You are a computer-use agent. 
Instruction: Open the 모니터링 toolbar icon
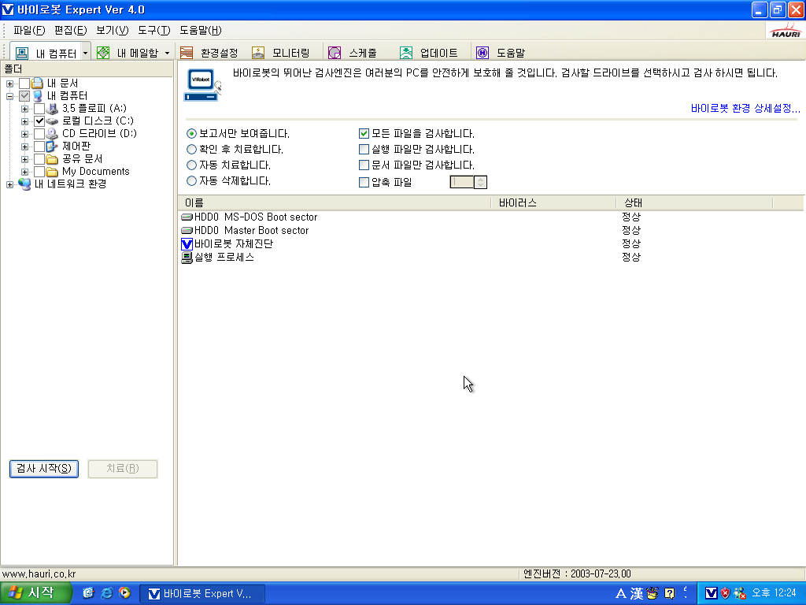point(258,53)
